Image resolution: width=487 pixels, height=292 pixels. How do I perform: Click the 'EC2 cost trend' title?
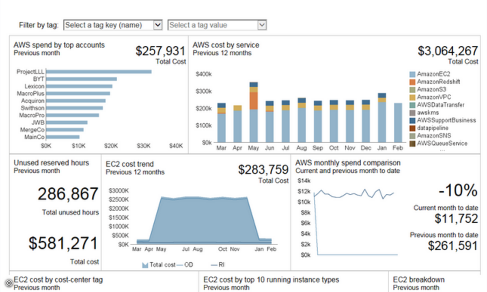(130, 164)
